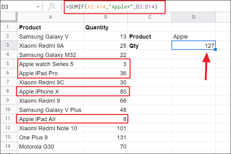
Task: Select column C header
Action: click(150, 18)
